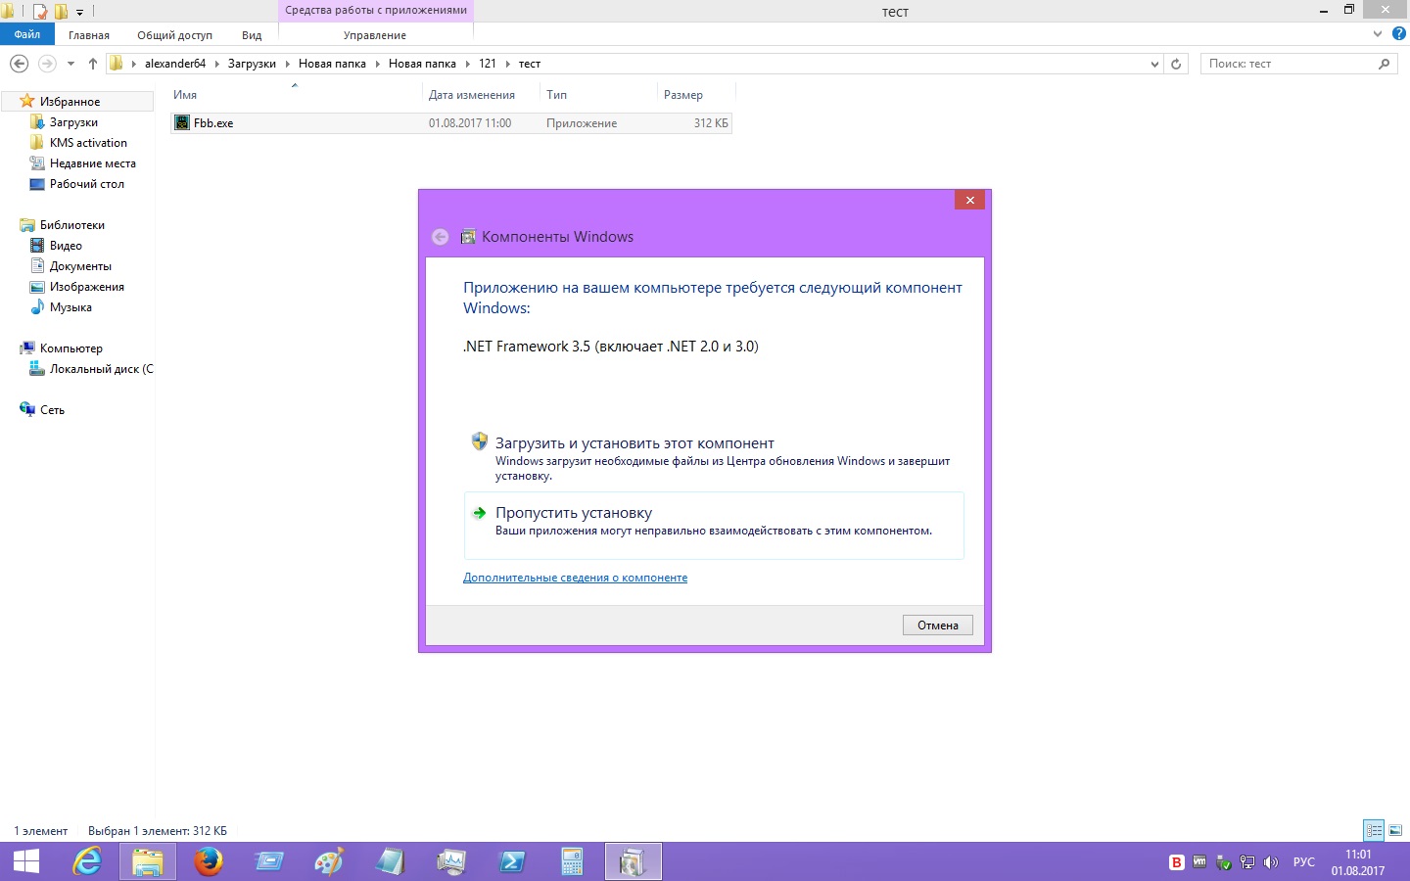Click the Отмена button

pyautogui.click(x=937, y=626)
